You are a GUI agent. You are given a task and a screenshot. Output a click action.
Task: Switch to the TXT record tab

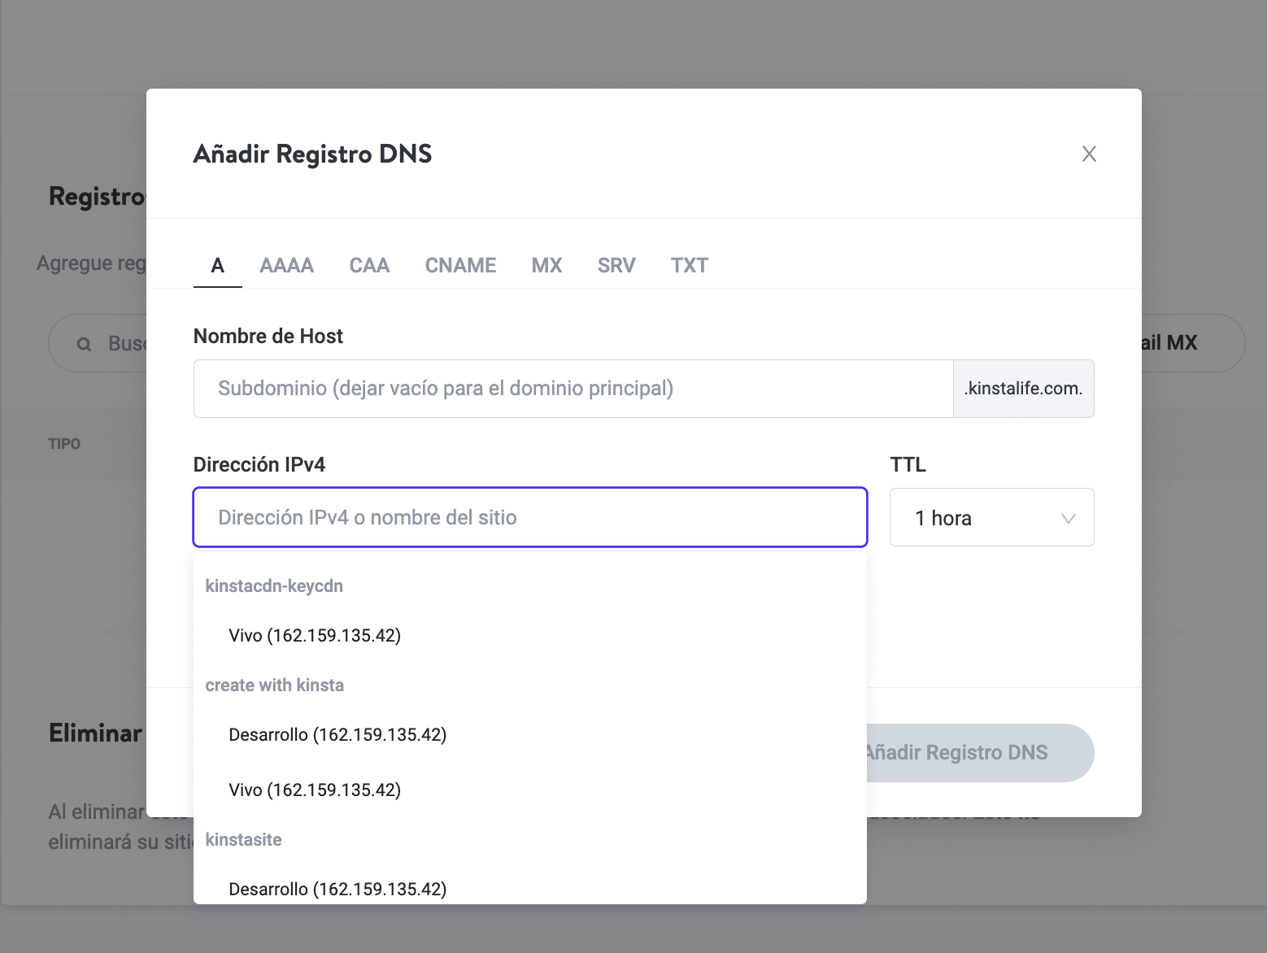tap(689, 265)
